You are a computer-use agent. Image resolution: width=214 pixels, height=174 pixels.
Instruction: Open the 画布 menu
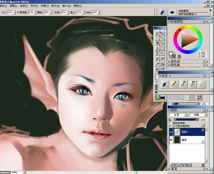click(x=3, y=6)
